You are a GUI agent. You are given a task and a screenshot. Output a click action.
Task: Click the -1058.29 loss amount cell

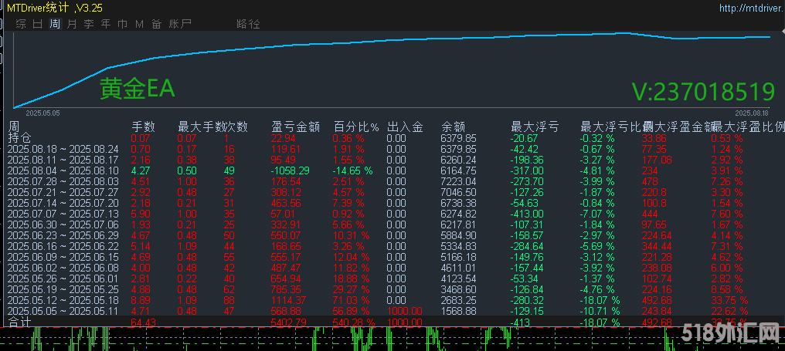point(289,170)
